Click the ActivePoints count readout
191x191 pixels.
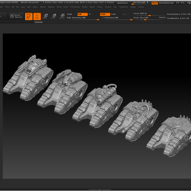pyautogui.click(x=178, y=14)
